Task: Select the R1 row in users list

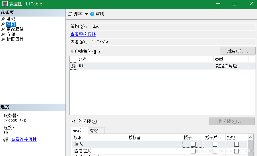Action: (x=163, y=66)
